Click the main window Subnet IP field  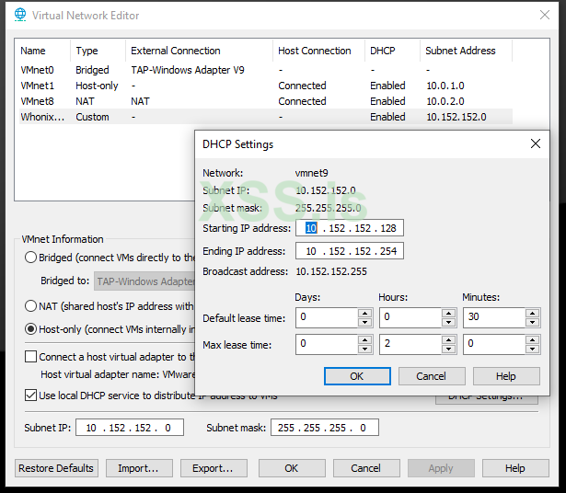point(130,428)
